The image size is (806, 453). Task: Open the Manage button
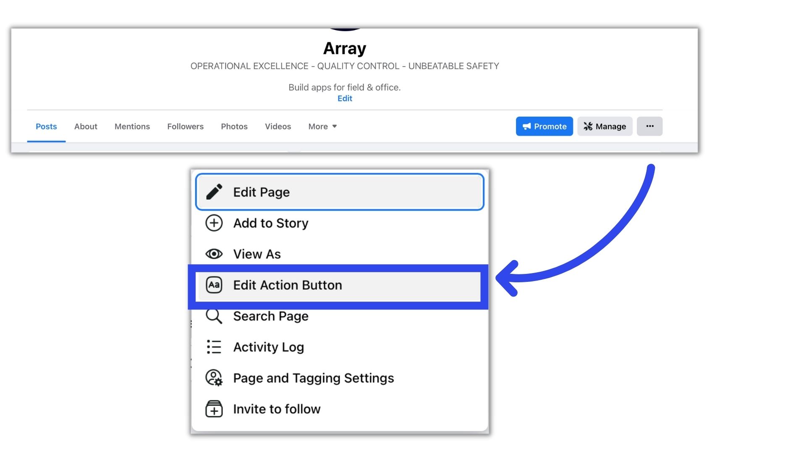[604, 126]
